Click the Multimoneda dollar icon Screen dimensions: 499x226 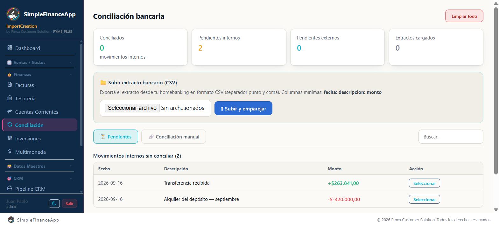click(10, 152)
